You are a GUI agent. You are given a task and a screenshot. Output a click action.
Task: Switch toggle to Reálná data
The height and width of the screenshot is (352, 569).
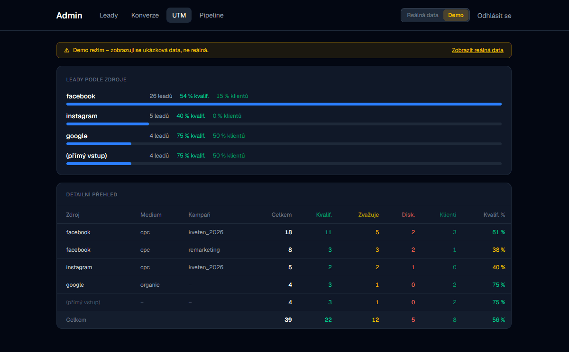(x=422, y=15)
